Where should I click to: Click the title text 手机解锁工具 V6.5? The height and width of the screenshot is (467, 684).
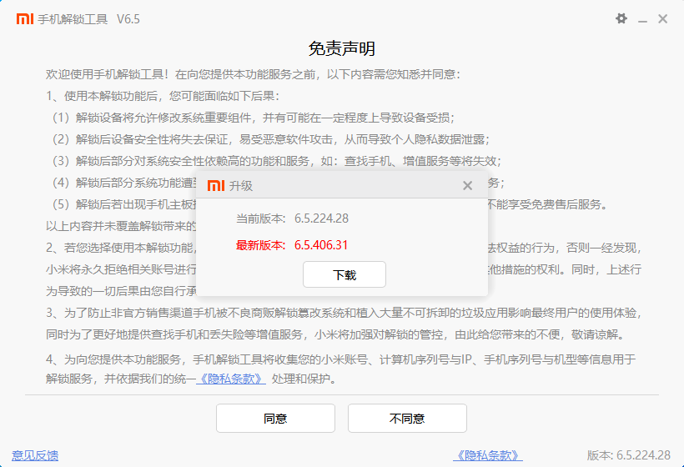click(88, 19)
